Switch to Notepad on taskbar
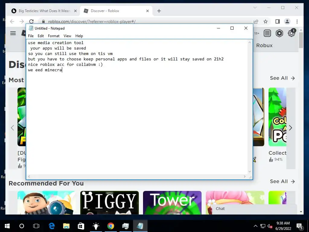Image resolution: width=309 pixels, height=232 pixels. pyautogui.click(x=140, y=226)
